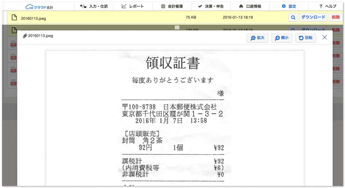The height and width of the screenshot is (188, 345).
Task: Open the MF クラウド会計 logo home link
Action: 39,7
